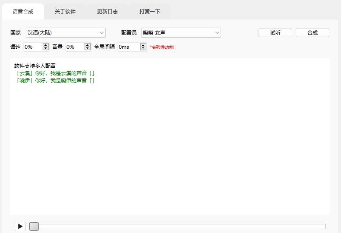Open the 更新日志 tab
Image resolution: width=341 pixels, height=233 pixels.
point(107,12)
